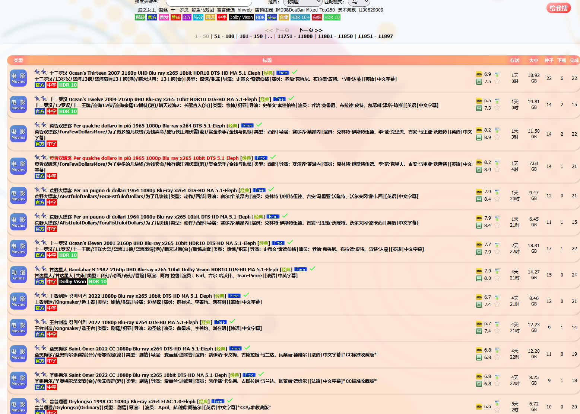Toggle bookmark star in the 7.63 GB row
The height and width of the screenshot is (414, 580).
(497, 170)
